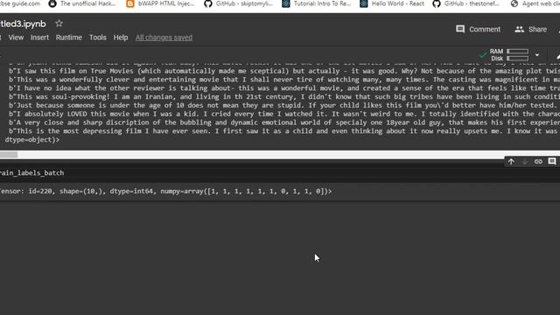Copy link to cell icon
The width and height of the screenshot is (560, 315).
coord(538,162)
